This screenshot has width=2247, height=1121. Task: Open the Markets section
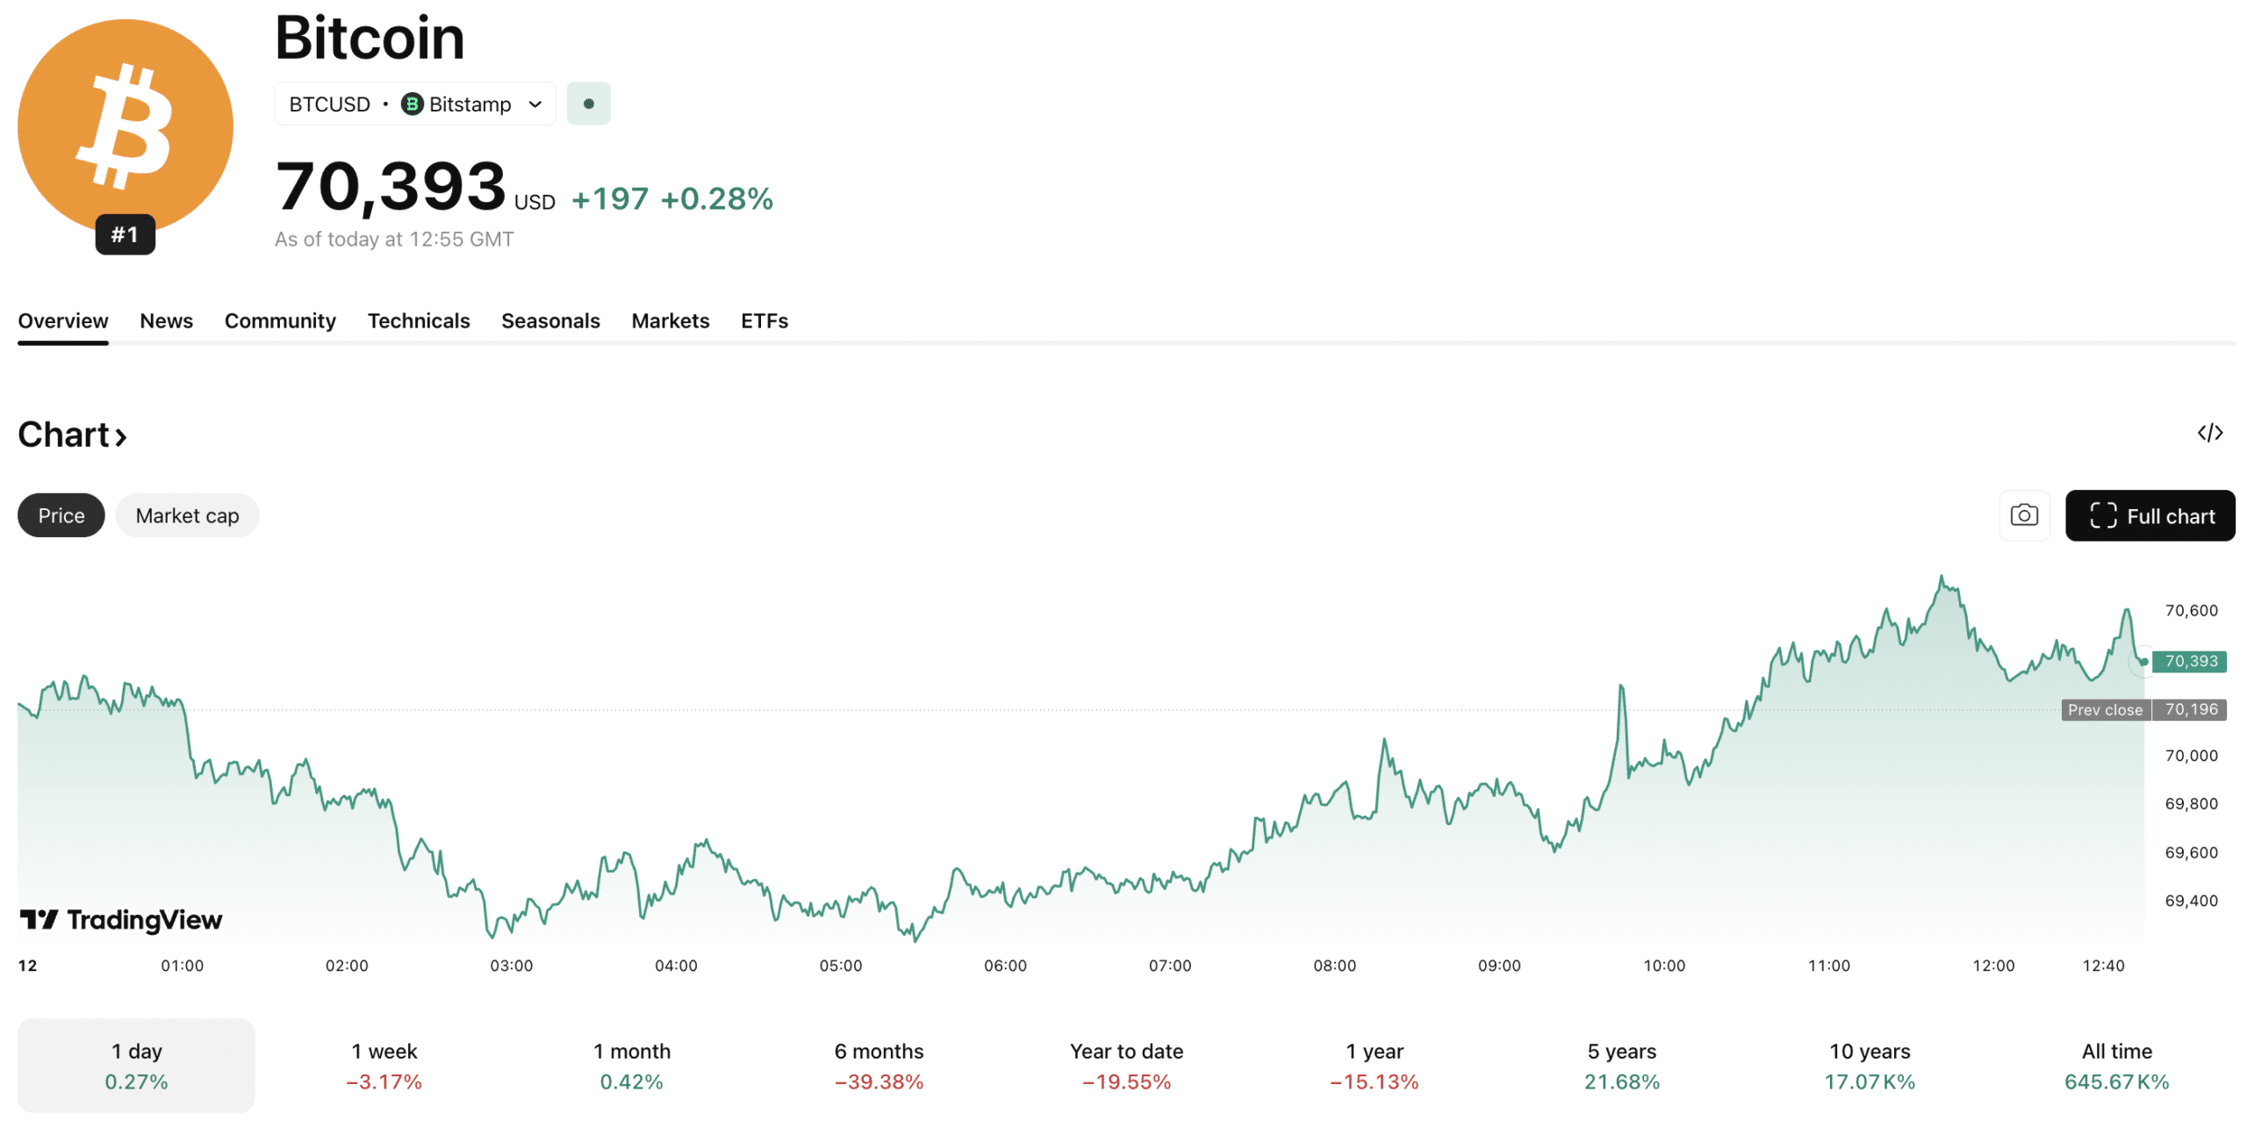coord(670,320)
